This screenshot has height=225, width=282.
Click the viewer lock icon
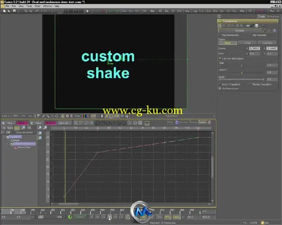(x=102, y=116)
